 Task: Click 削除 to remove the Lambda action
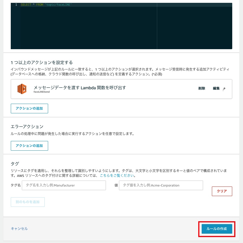(202, 88)
